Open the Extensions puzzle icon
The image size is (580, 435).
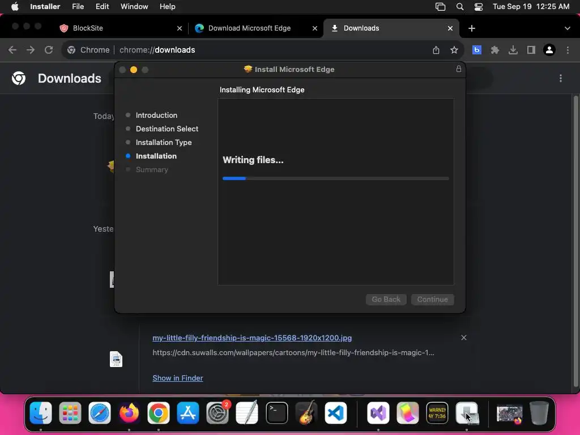pyautogui.click(x=495, y=50)
